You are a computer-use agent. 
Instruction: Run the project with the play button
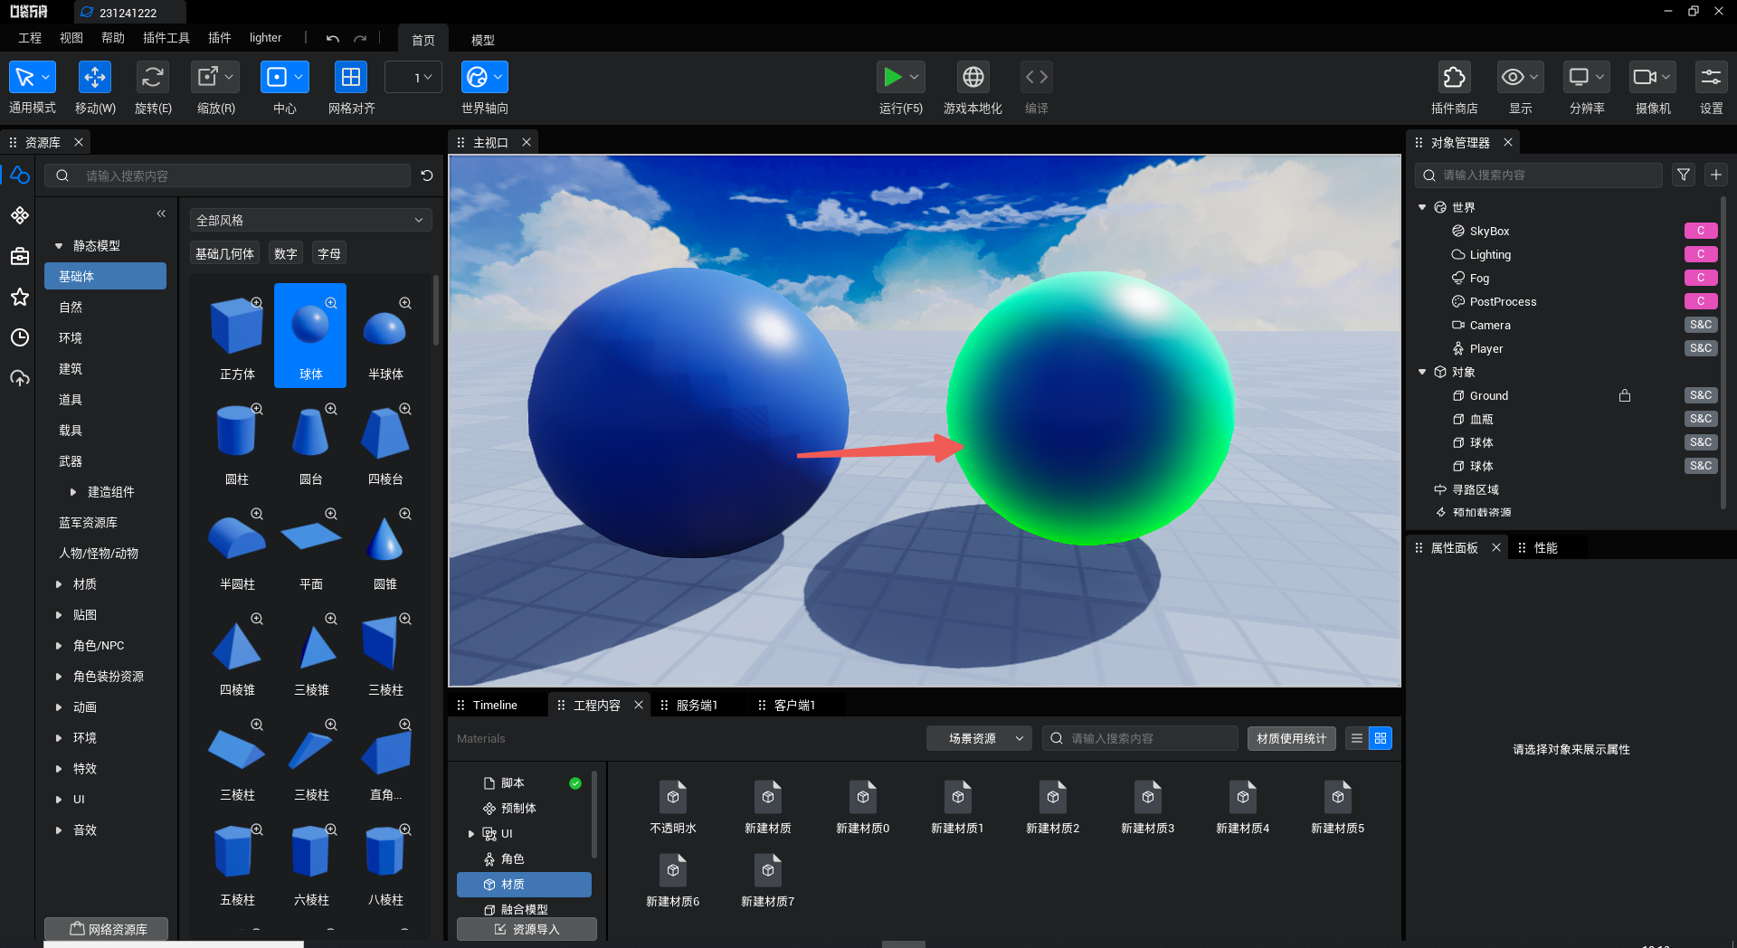coord(893,78)
